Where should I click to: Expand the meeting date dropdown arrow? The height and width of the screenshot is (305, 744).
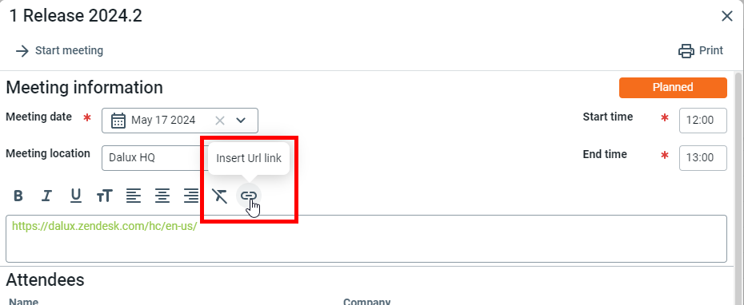[x=241, y=121]
